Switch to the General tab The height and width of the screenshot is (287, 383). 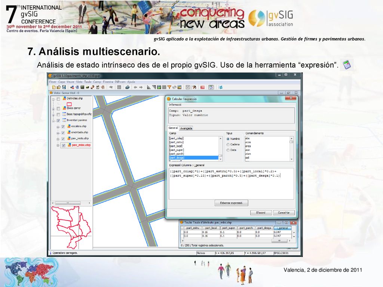(x=173, y=128)
